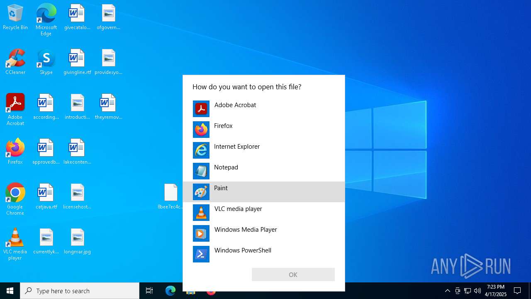The width and height of the screenshot is (531, 299).
Task: Select Microsoft Edge desktop shortcut
Action: (x=46, y=20)
